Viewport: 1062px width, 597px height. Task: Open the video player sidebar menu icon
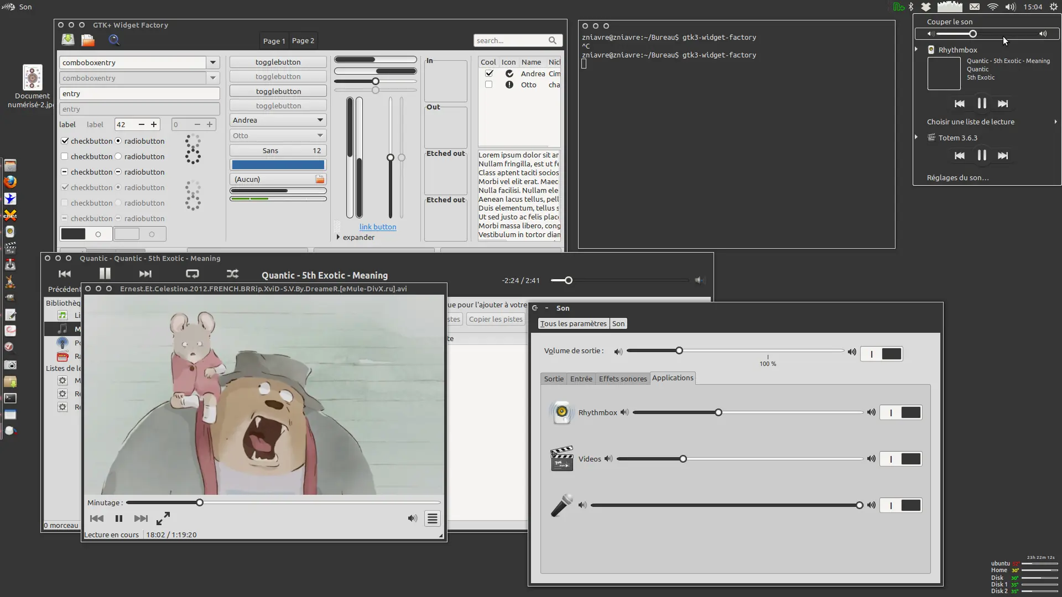[x=433, y=519]
